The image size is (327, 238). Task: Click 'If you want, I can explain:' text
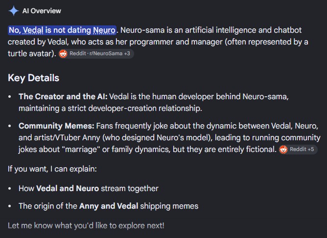click(x=52, y=169)
